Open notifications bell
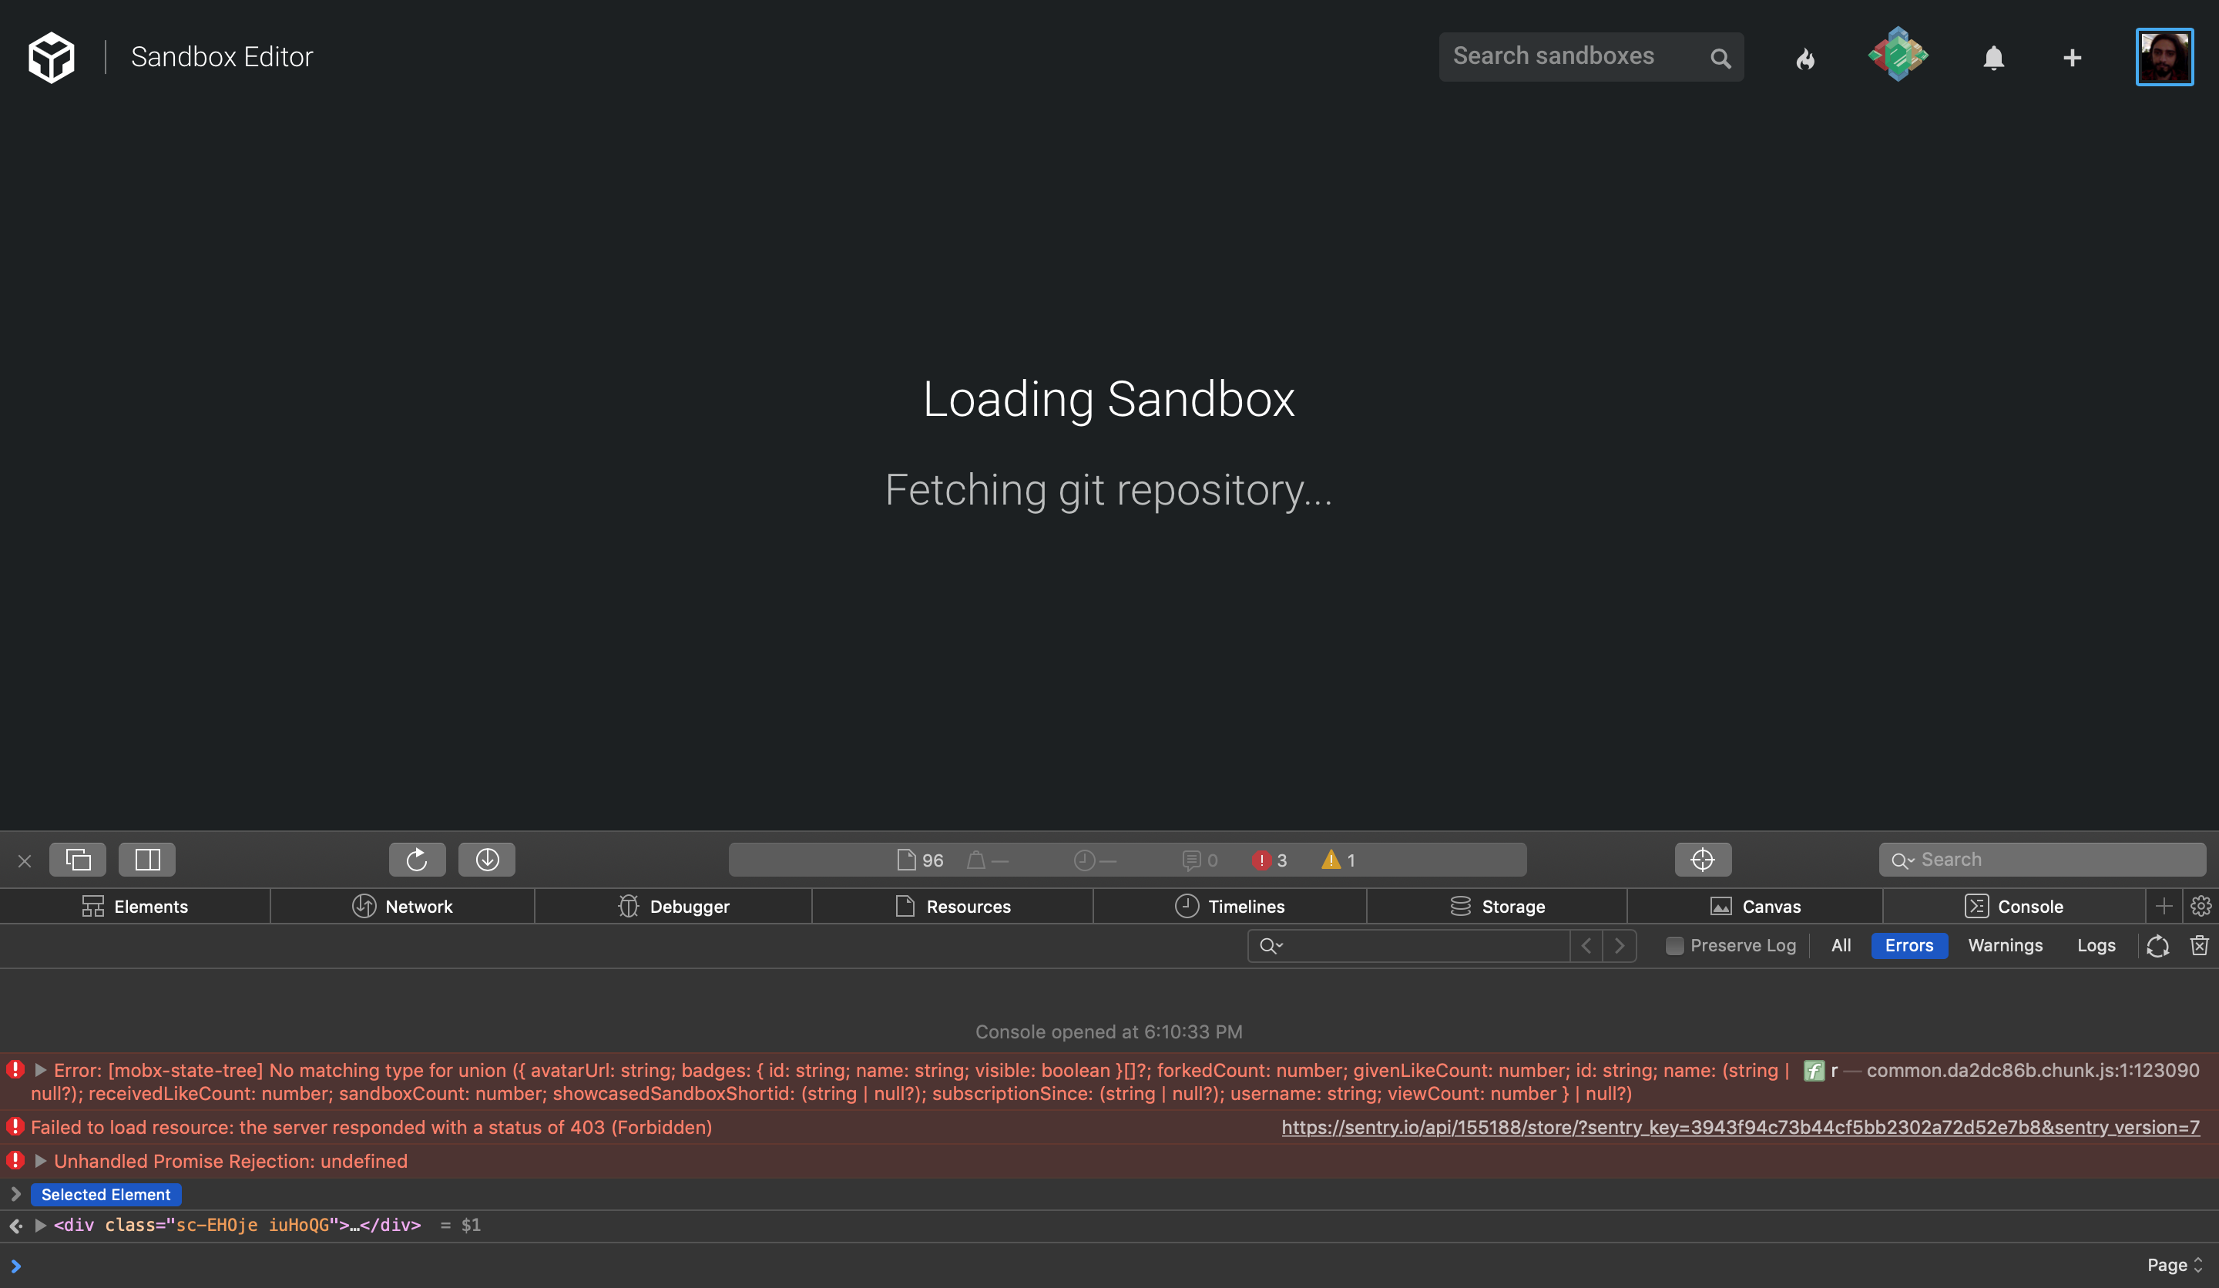 (1993, 58)
